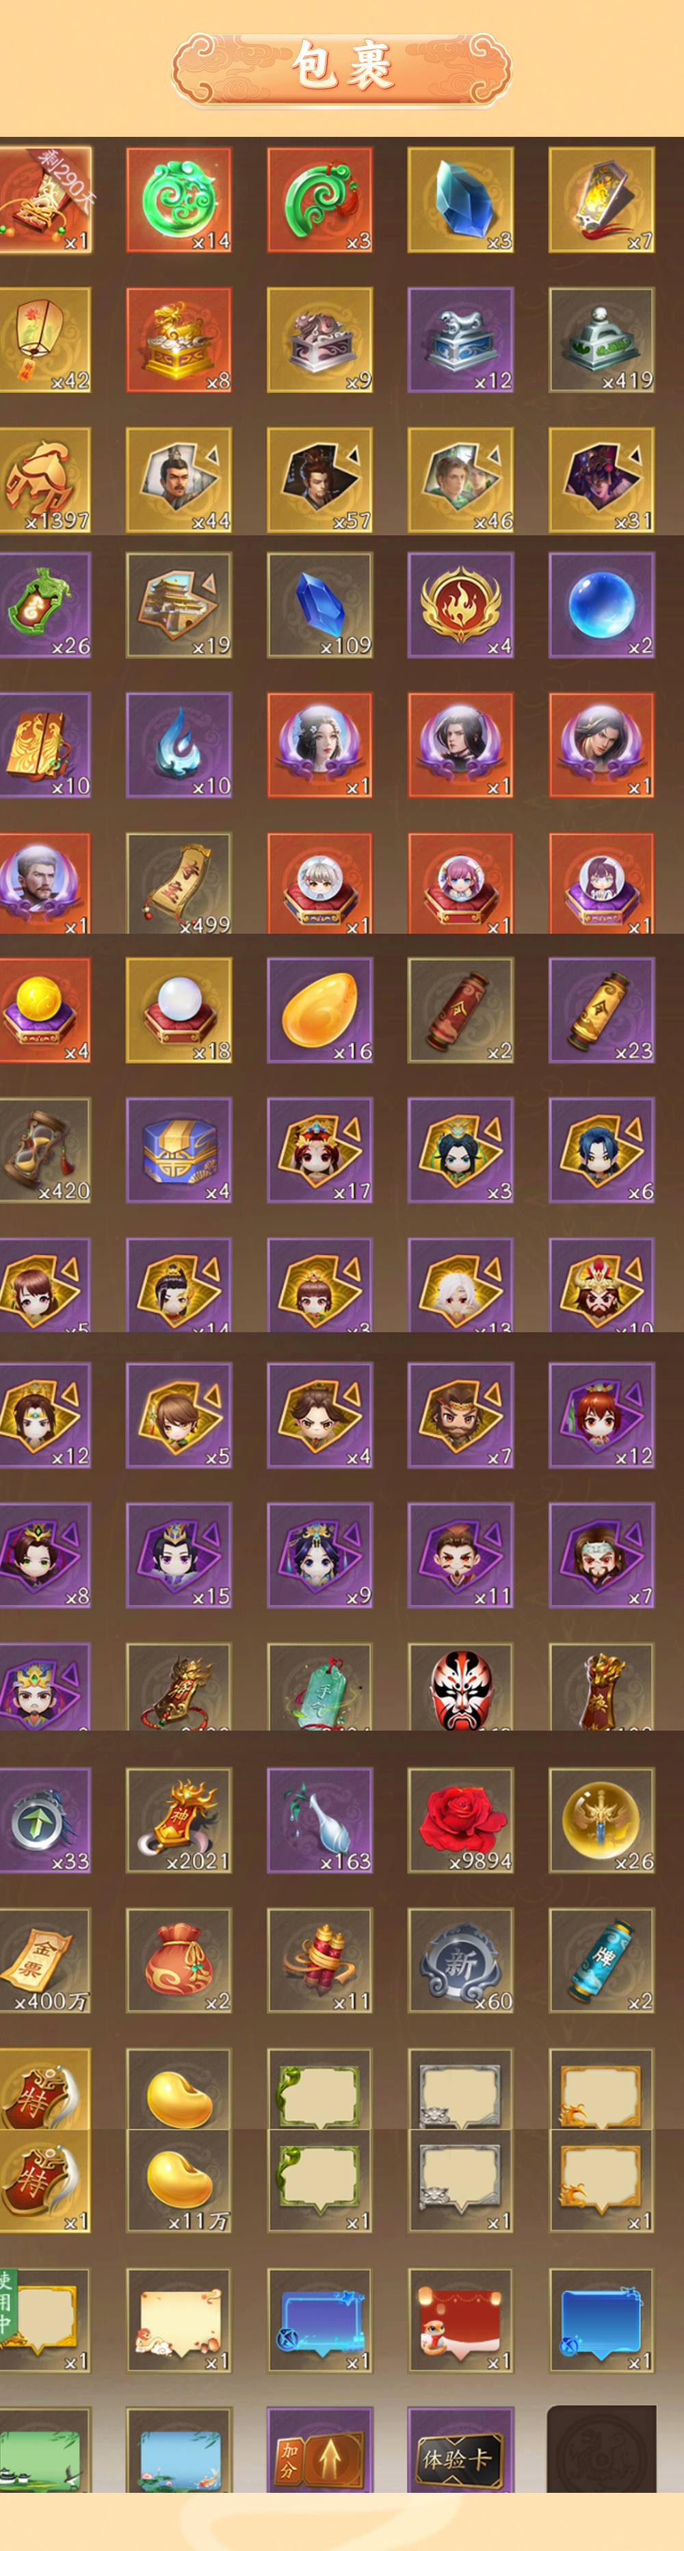Choose the 新 silver coin item x60
The image size is (684, 2551).
coord(460,1960)
